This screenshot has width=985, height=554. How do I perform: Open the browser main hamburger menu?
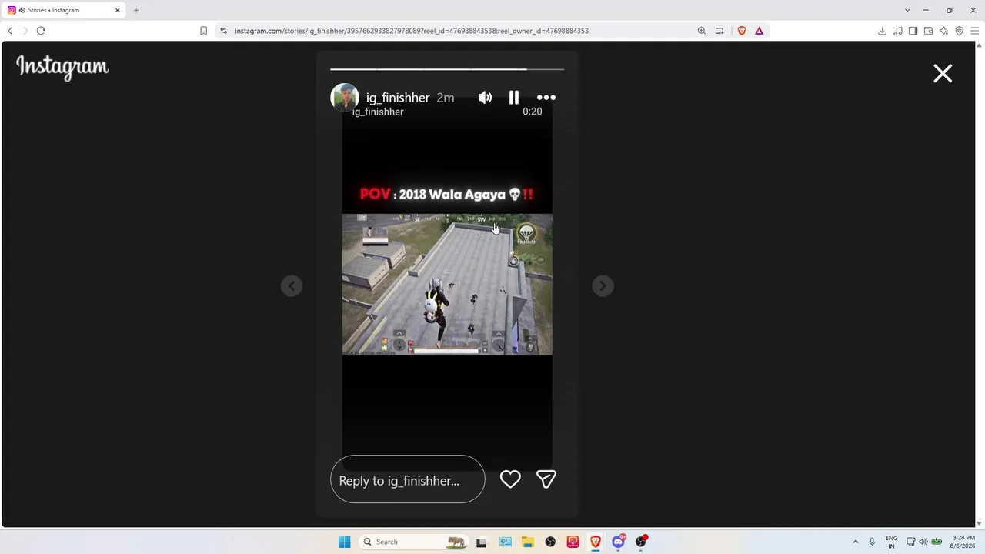pyautogui.click(x=974, y=31)
